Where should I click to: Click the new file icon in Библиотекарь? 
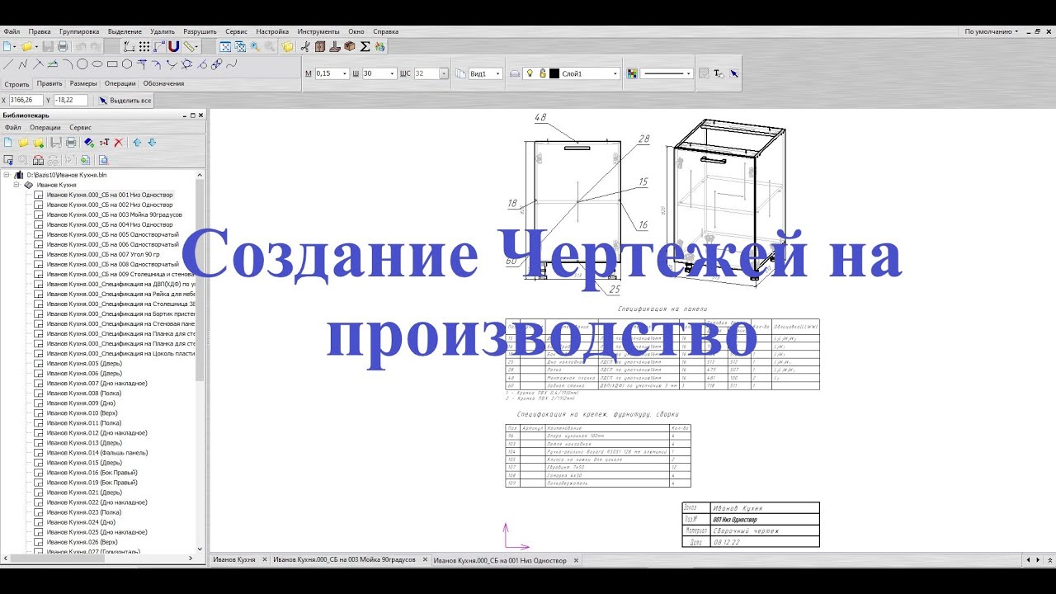(x=7, y=143)
